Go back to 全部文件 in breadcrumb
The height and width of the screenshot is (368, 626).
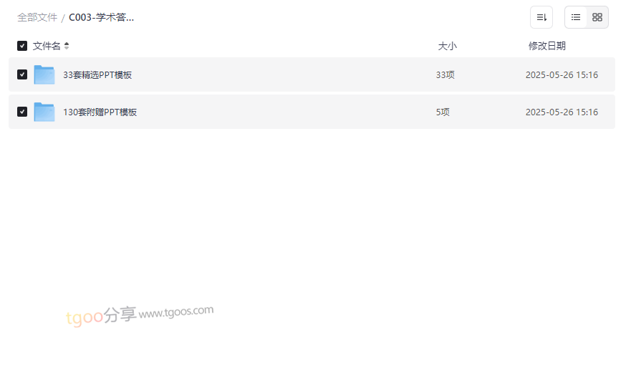[37, 17]
